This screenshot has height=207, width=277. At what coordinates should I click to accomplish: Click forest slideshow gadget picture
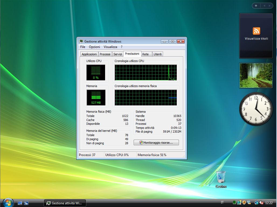[x=256, y=75]
